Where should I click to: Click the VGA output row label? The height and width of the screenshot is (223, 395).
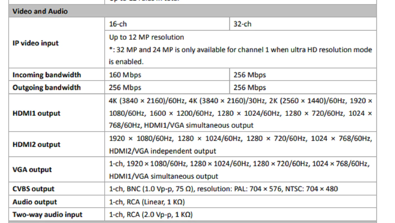(32, 170)
